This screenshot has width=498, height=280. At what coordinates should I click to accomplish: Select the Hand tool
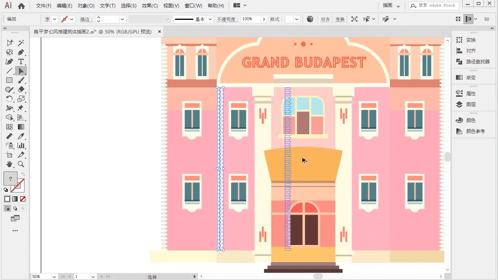coord(10,164)
